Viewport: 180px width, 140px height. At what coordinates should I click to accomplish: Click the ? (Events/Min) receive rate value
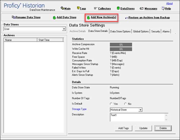[x=118, y=53]
